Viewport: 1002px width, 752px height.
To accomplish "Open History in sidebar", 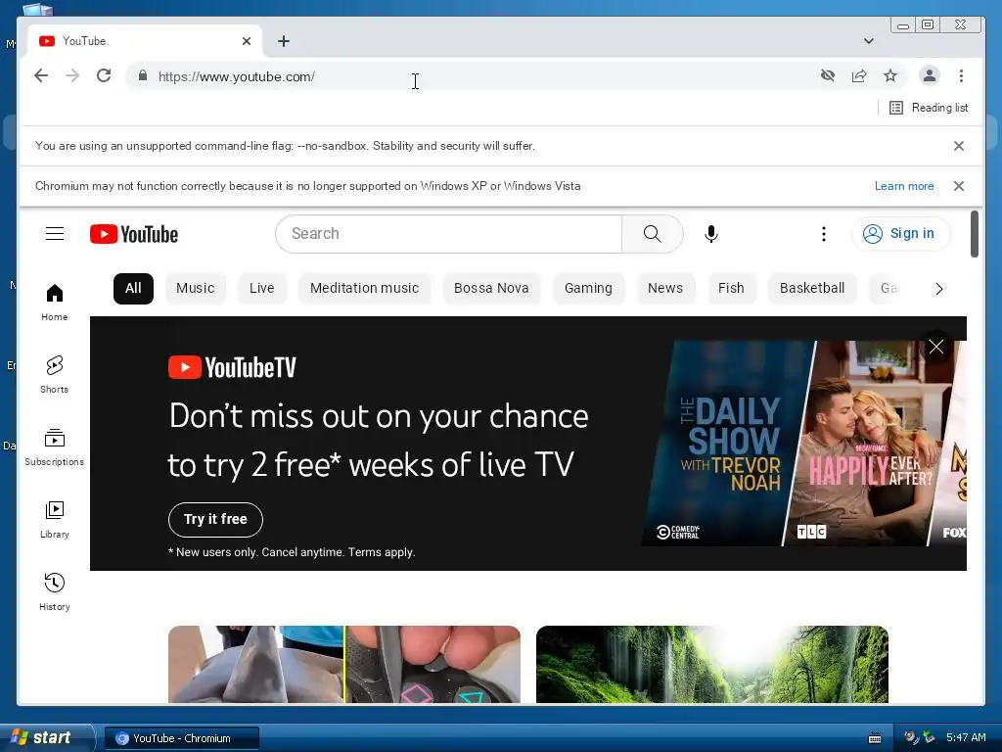I will 55,592.
